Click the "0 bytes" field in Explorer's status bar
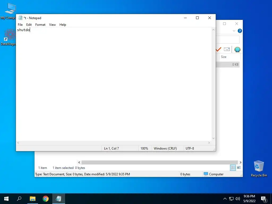 coord(185,174)
